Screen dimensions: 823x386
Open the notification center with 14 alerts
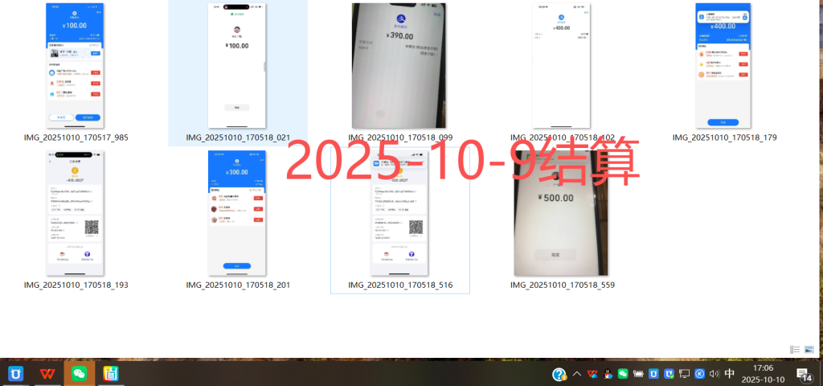tap(803, 374)
